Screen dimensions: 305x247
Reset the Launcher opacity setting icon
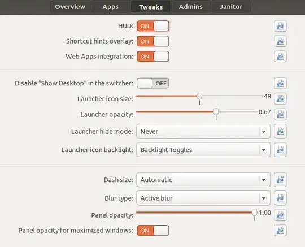(x=280, y=114)
